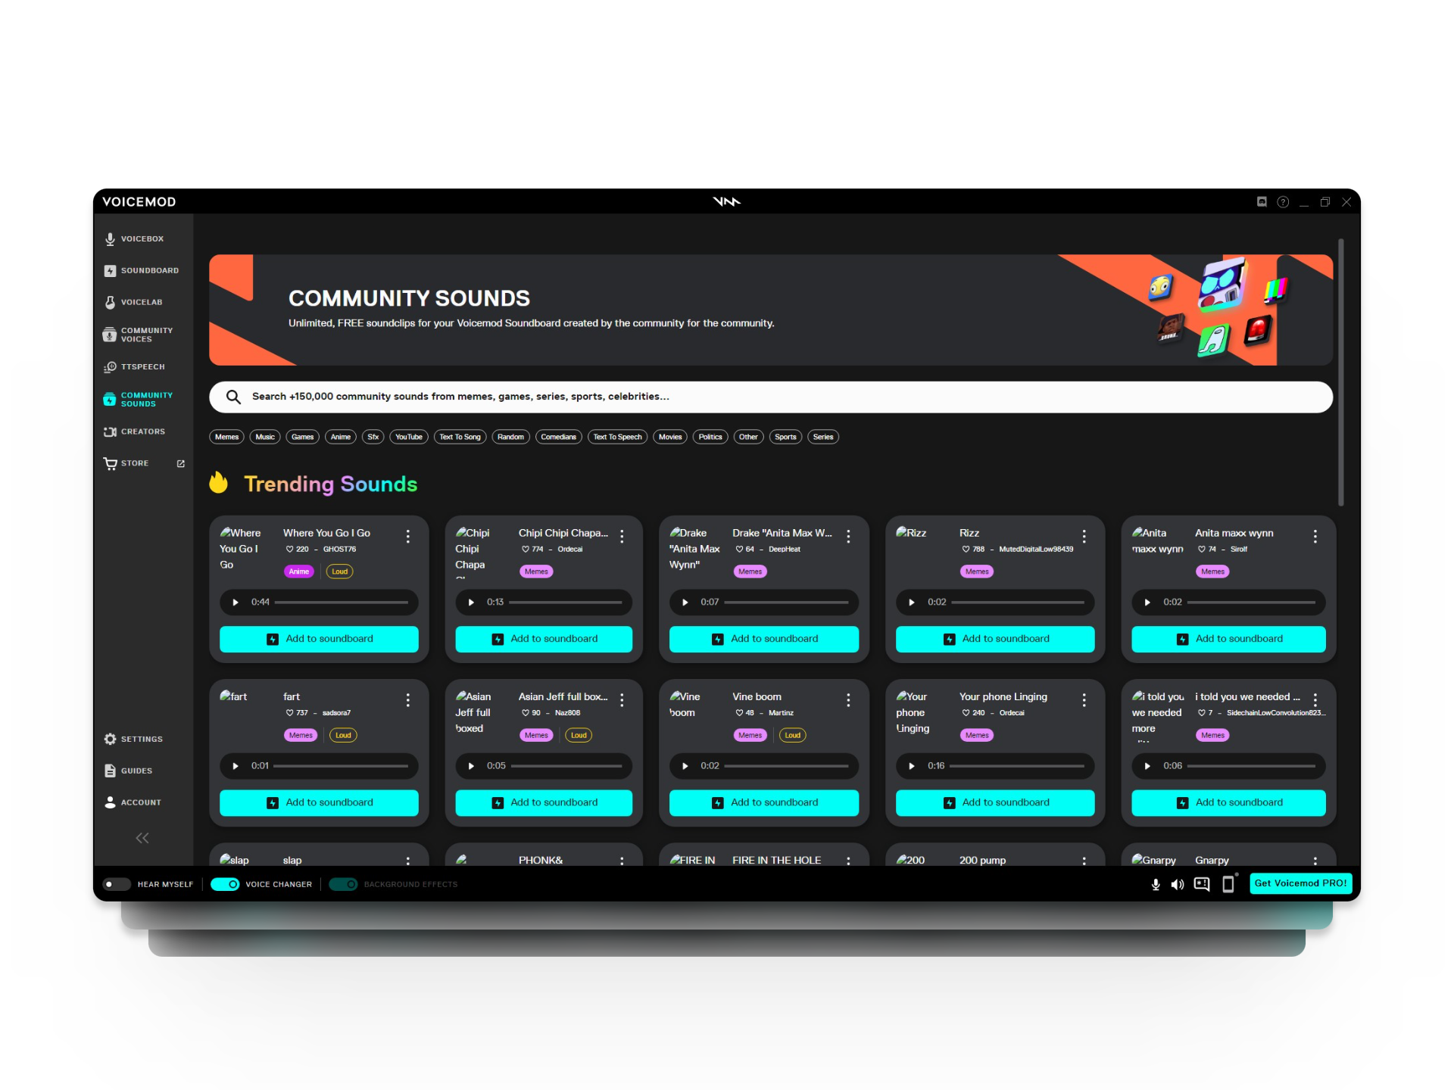
Task: Collapse sidebar with double chevron
Action: point(142,838)
